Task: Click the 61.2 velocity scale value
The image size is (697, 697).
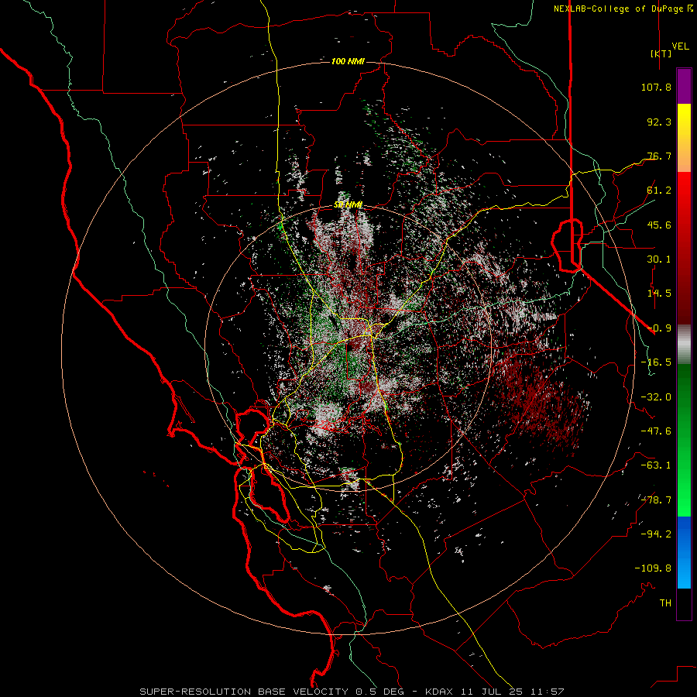Action: [659, 191]
